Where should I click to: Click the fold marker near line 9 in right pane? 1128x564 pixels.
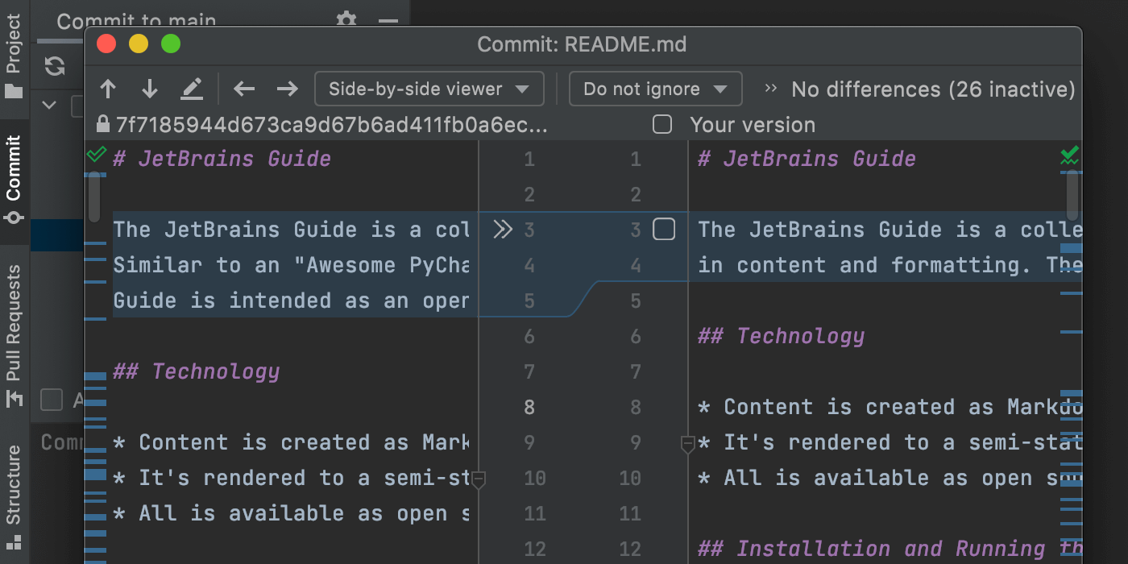688,444
